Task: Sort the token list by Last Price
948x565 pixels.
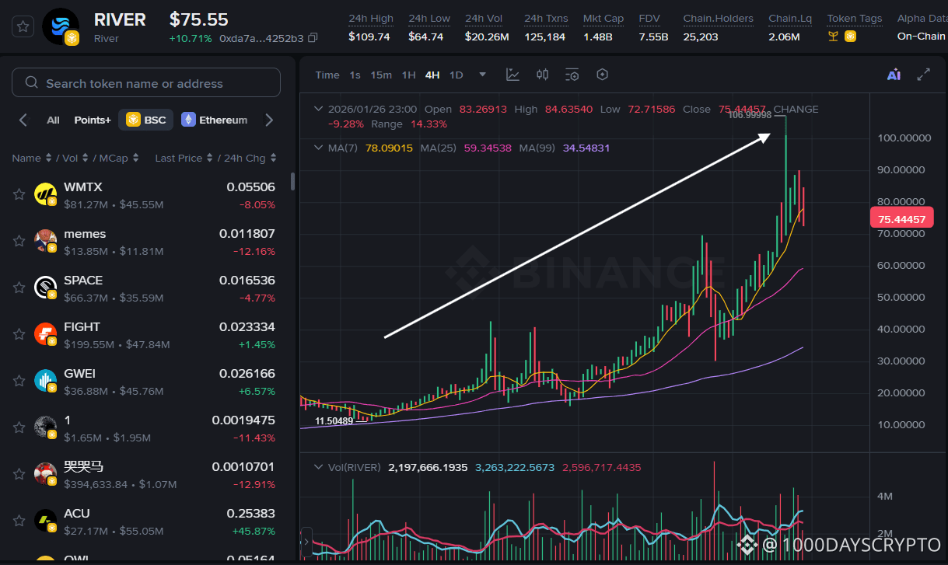Action: pyautogui.click(x=184, y=158)
